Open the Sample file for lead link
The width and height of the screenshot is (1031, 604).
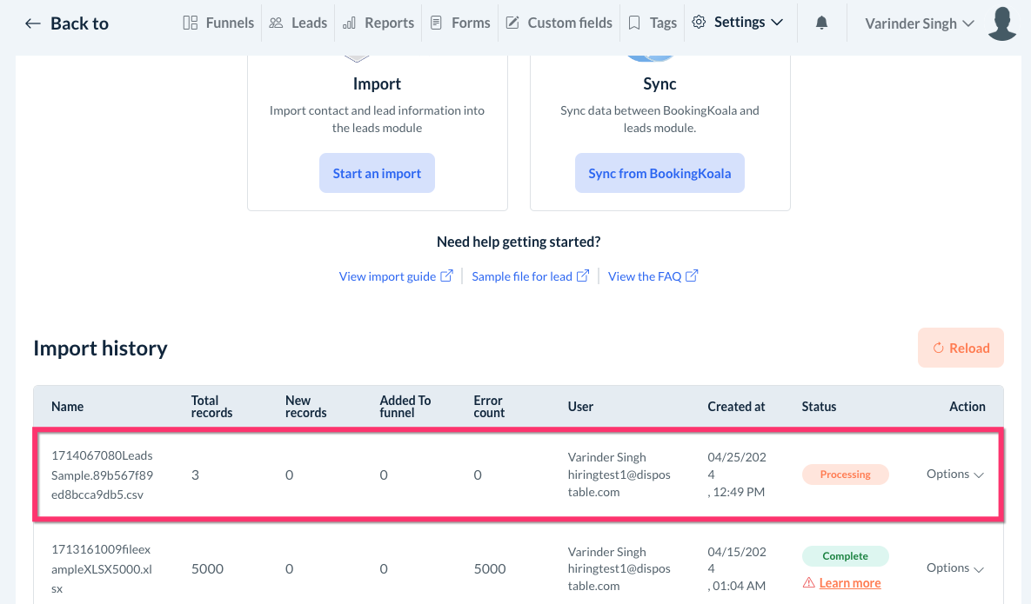522,276
